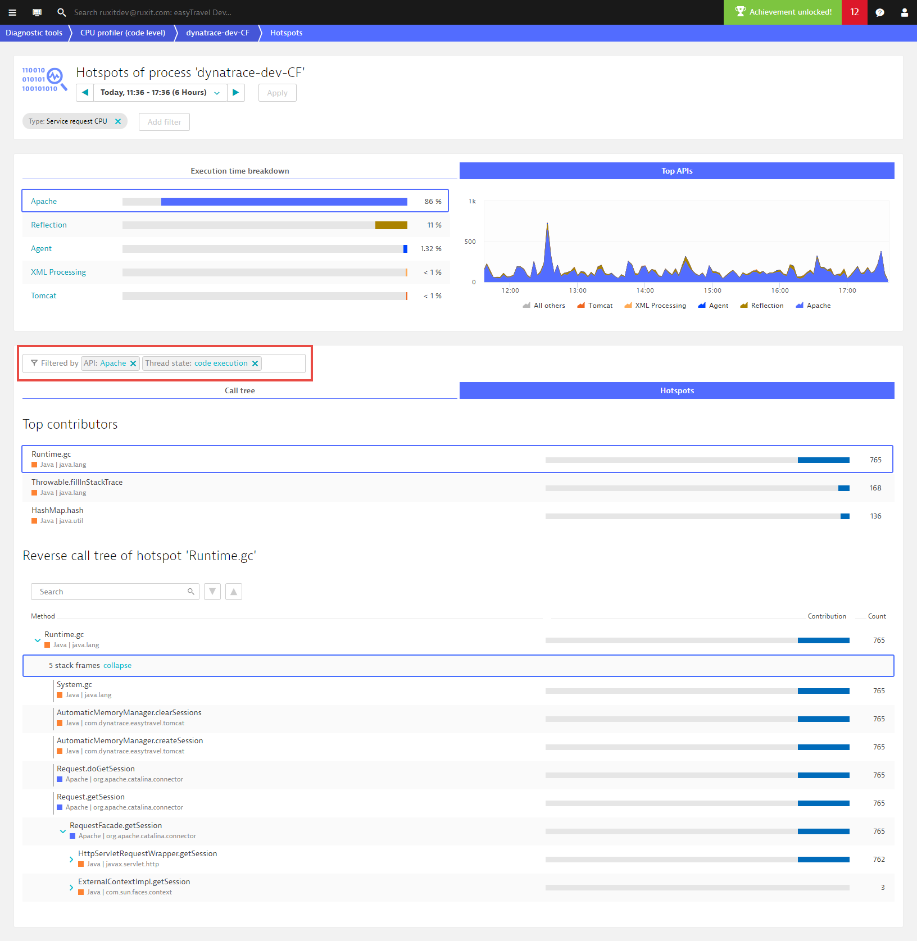The image size is (917, 941).
Task: Open the dashboard monitor icon
Action: tap(37, 12)
